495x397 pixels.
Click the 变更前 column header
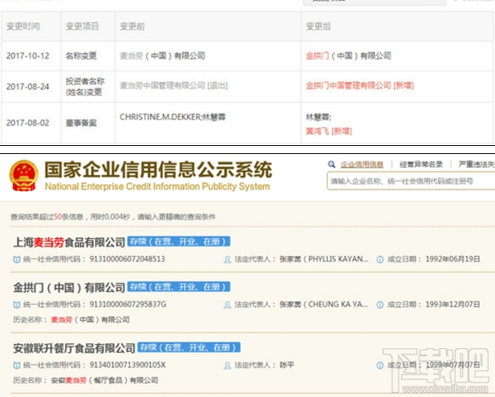pos(132,26)
